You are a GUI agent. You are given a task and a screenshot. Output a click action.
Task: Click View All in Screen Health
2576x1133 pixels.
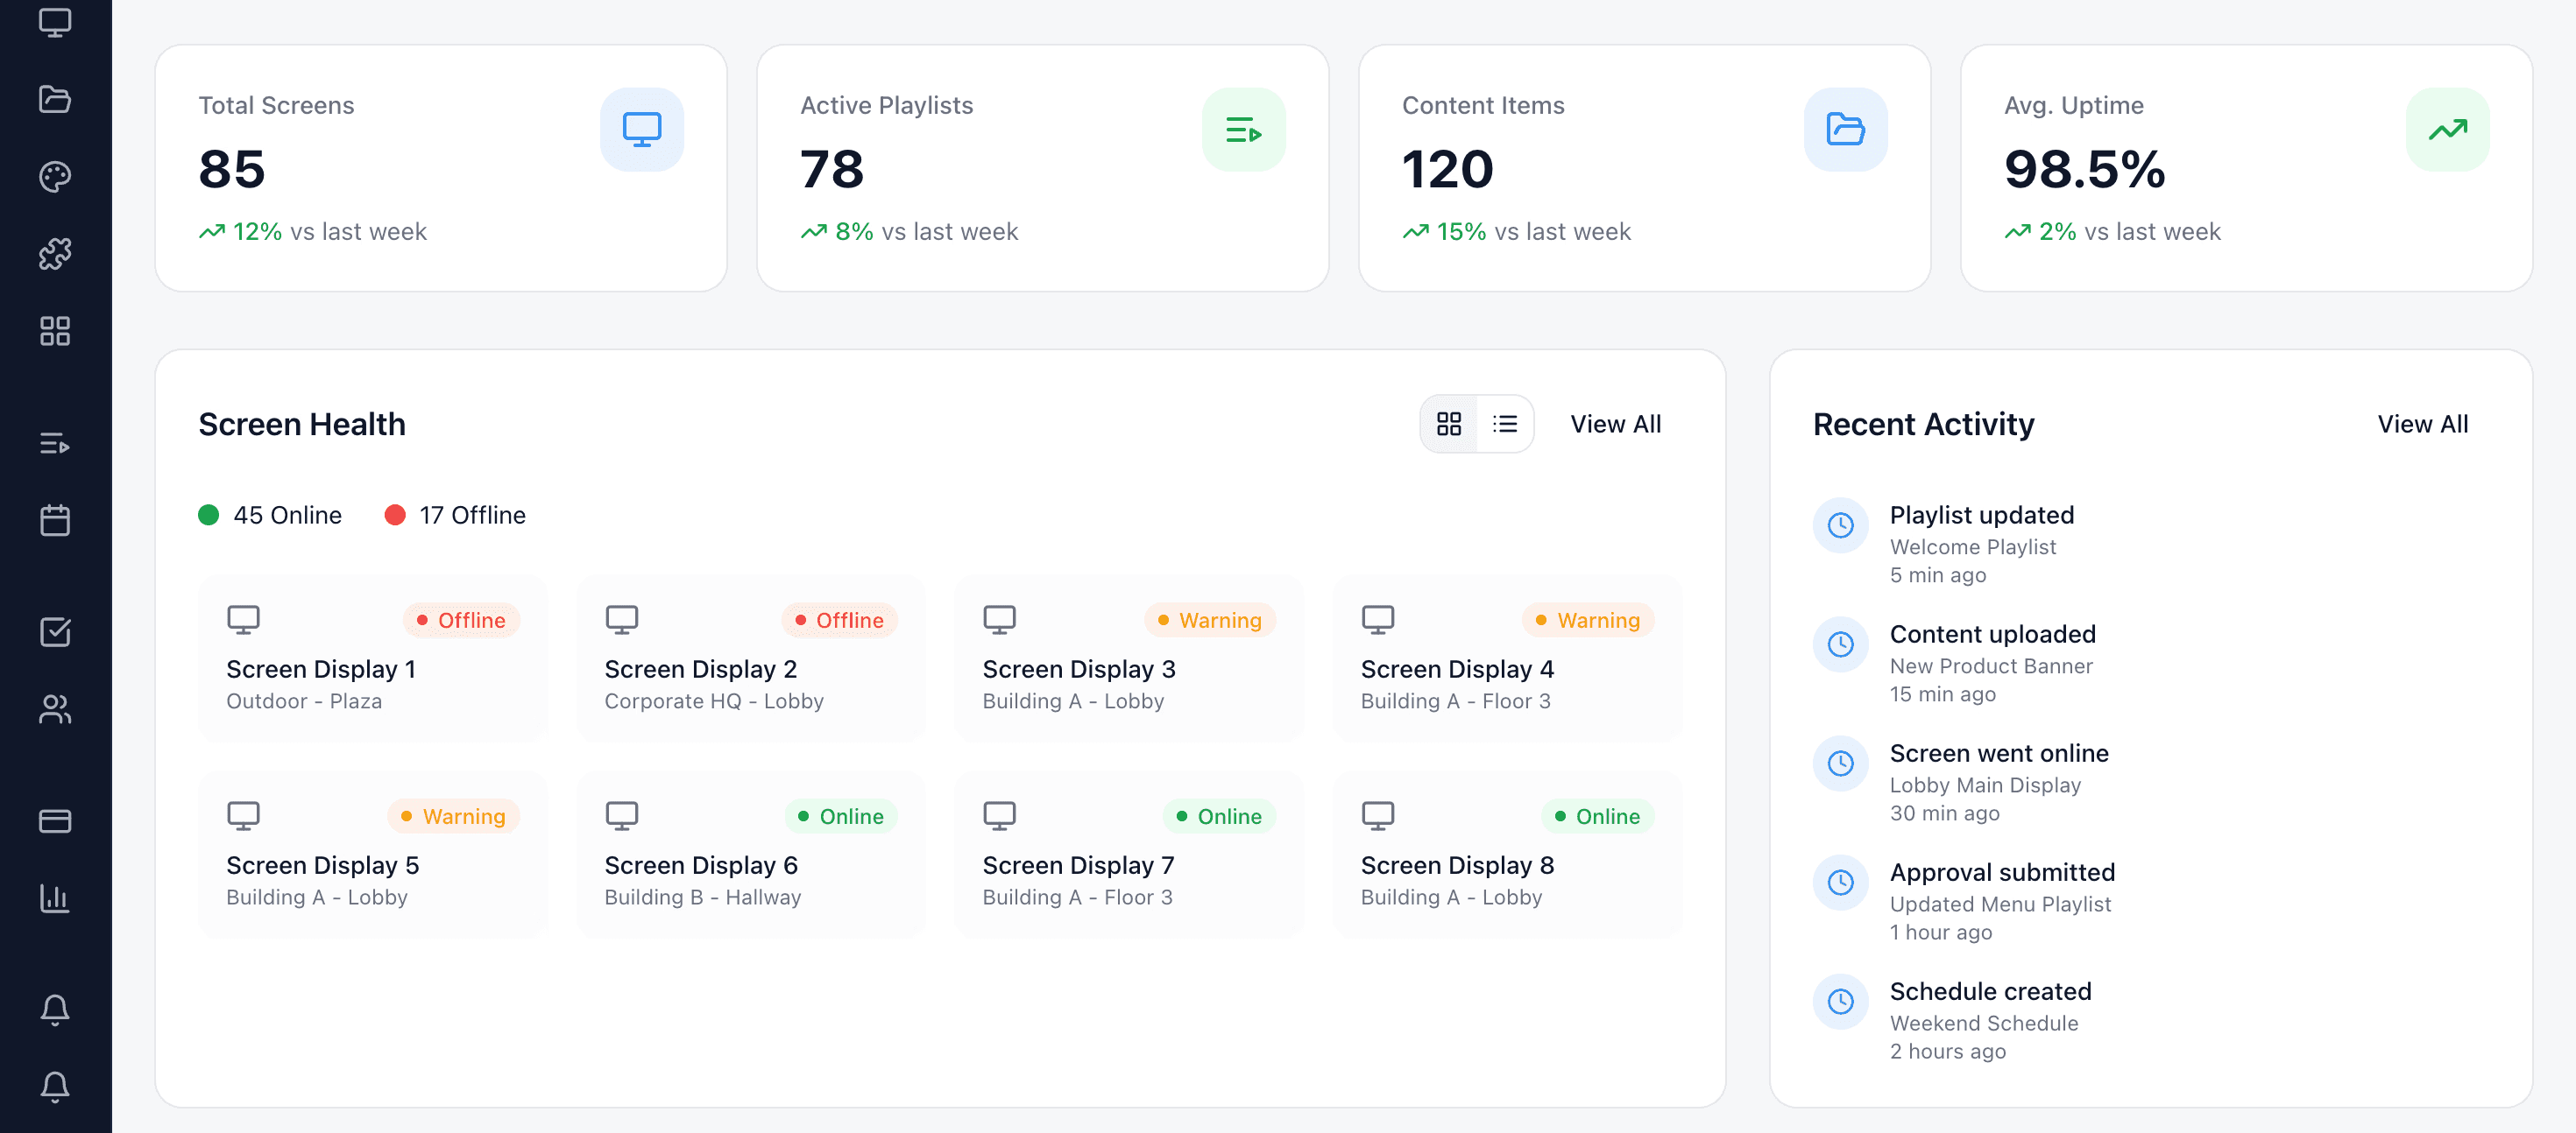[x=1615, y=424]
